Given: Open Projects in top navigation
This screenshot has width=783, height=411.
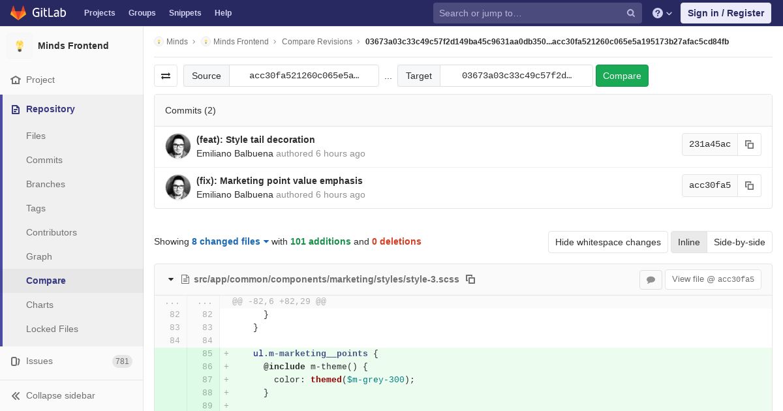Looking at the screenshot, I should (100, 13).
